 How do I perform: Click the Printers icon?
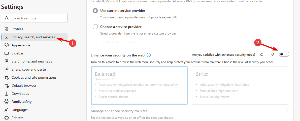pos(7,118)
